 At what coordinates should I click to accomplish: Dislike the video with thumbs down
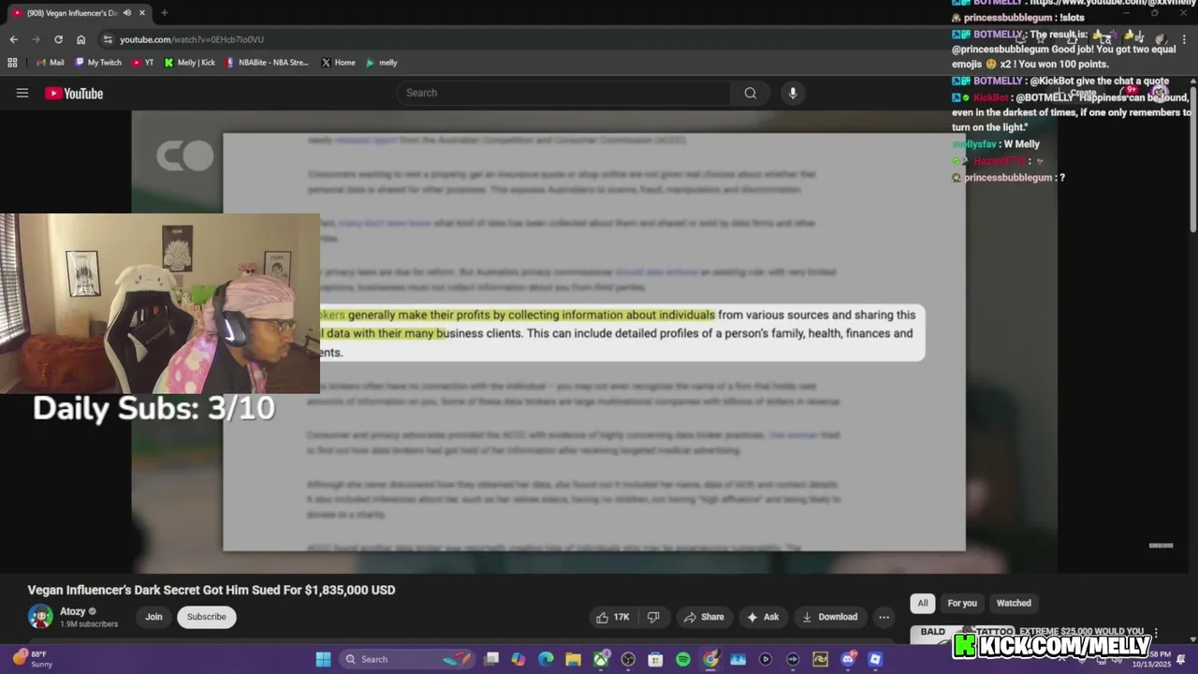653,617
